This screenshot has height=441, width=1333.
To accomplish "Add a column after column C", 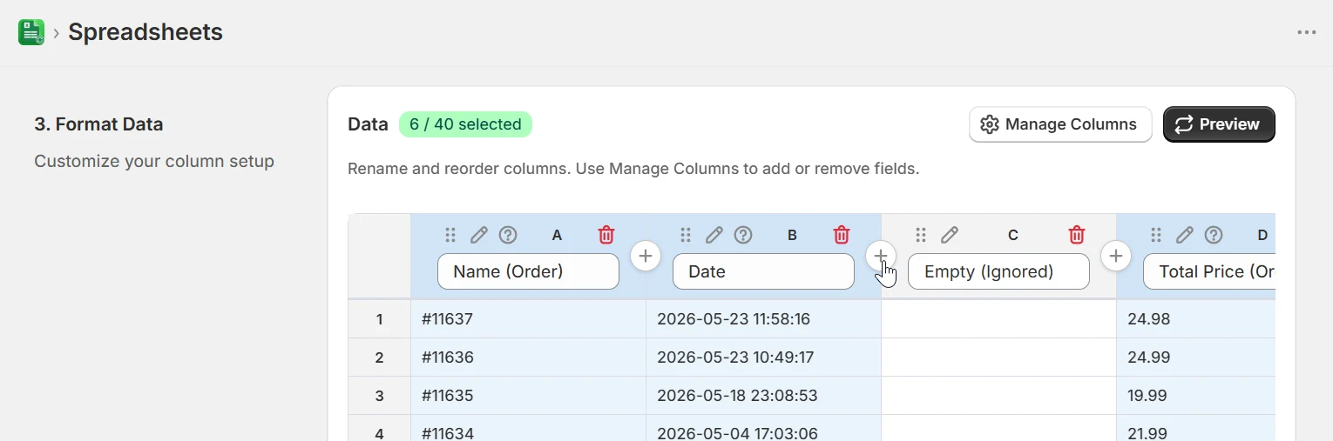I will point(1116,256).
